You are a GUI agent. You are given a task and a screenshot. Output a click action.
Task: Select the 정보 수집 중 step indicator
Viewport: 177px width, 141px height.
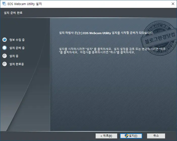pos(5,40)
